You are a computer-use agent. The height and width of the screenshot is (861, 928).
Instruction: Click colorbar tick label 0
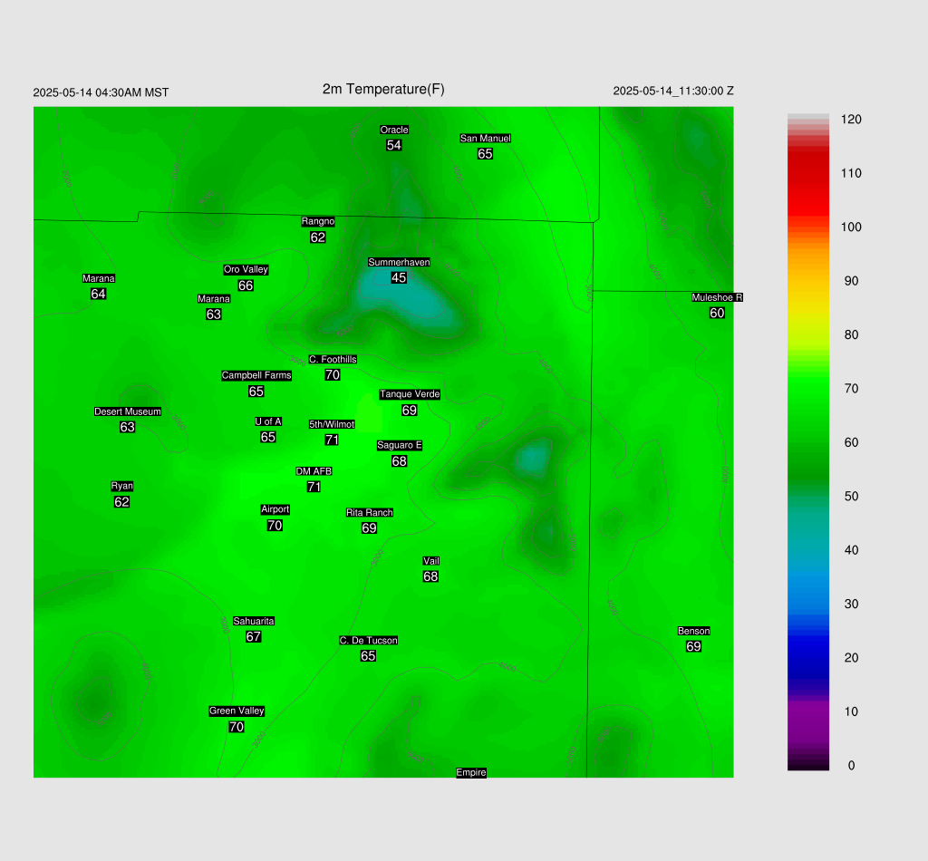pyautogui.click(x=851, y=766)
